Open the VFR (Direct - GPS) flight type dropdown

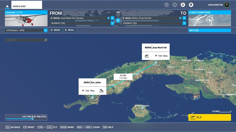click(26, 30)
